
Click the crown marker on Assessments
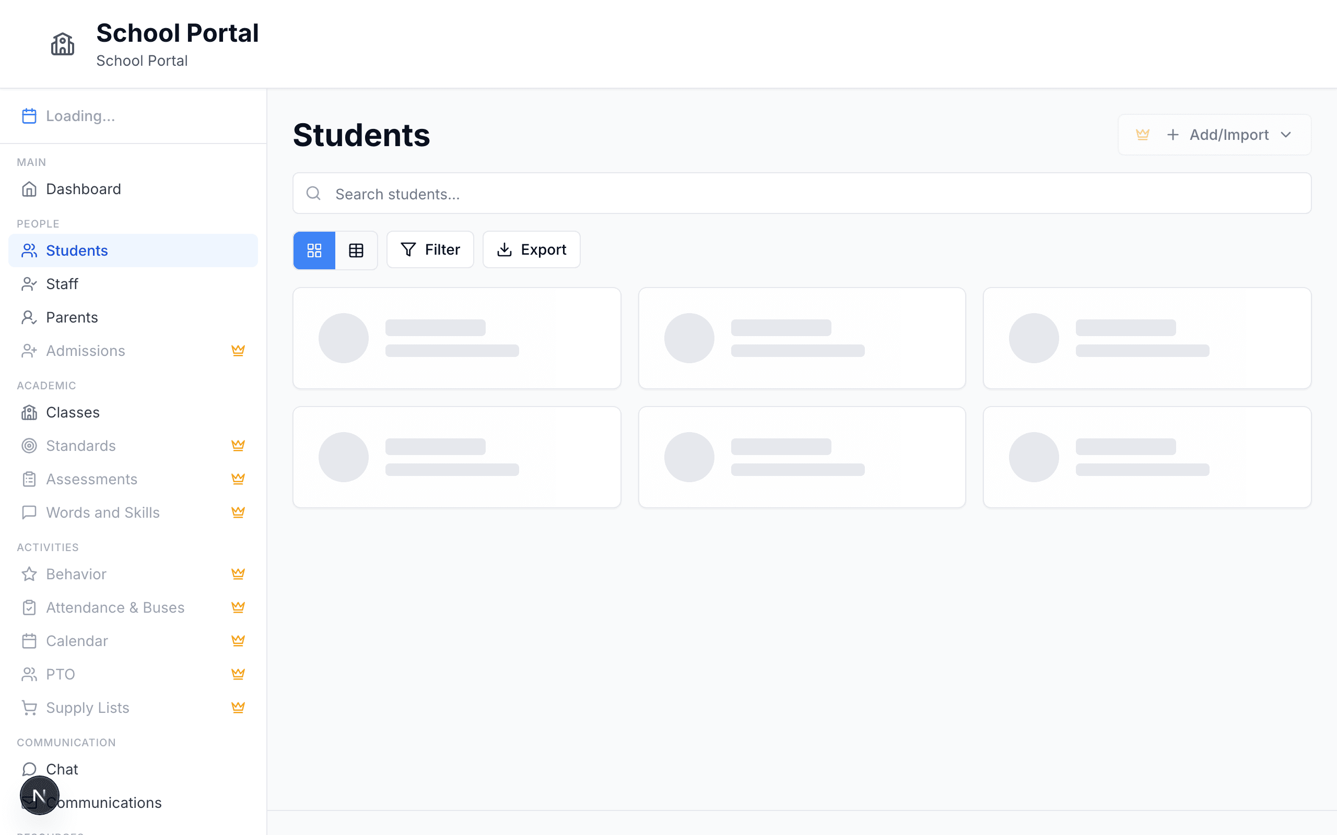click(238, 479)
